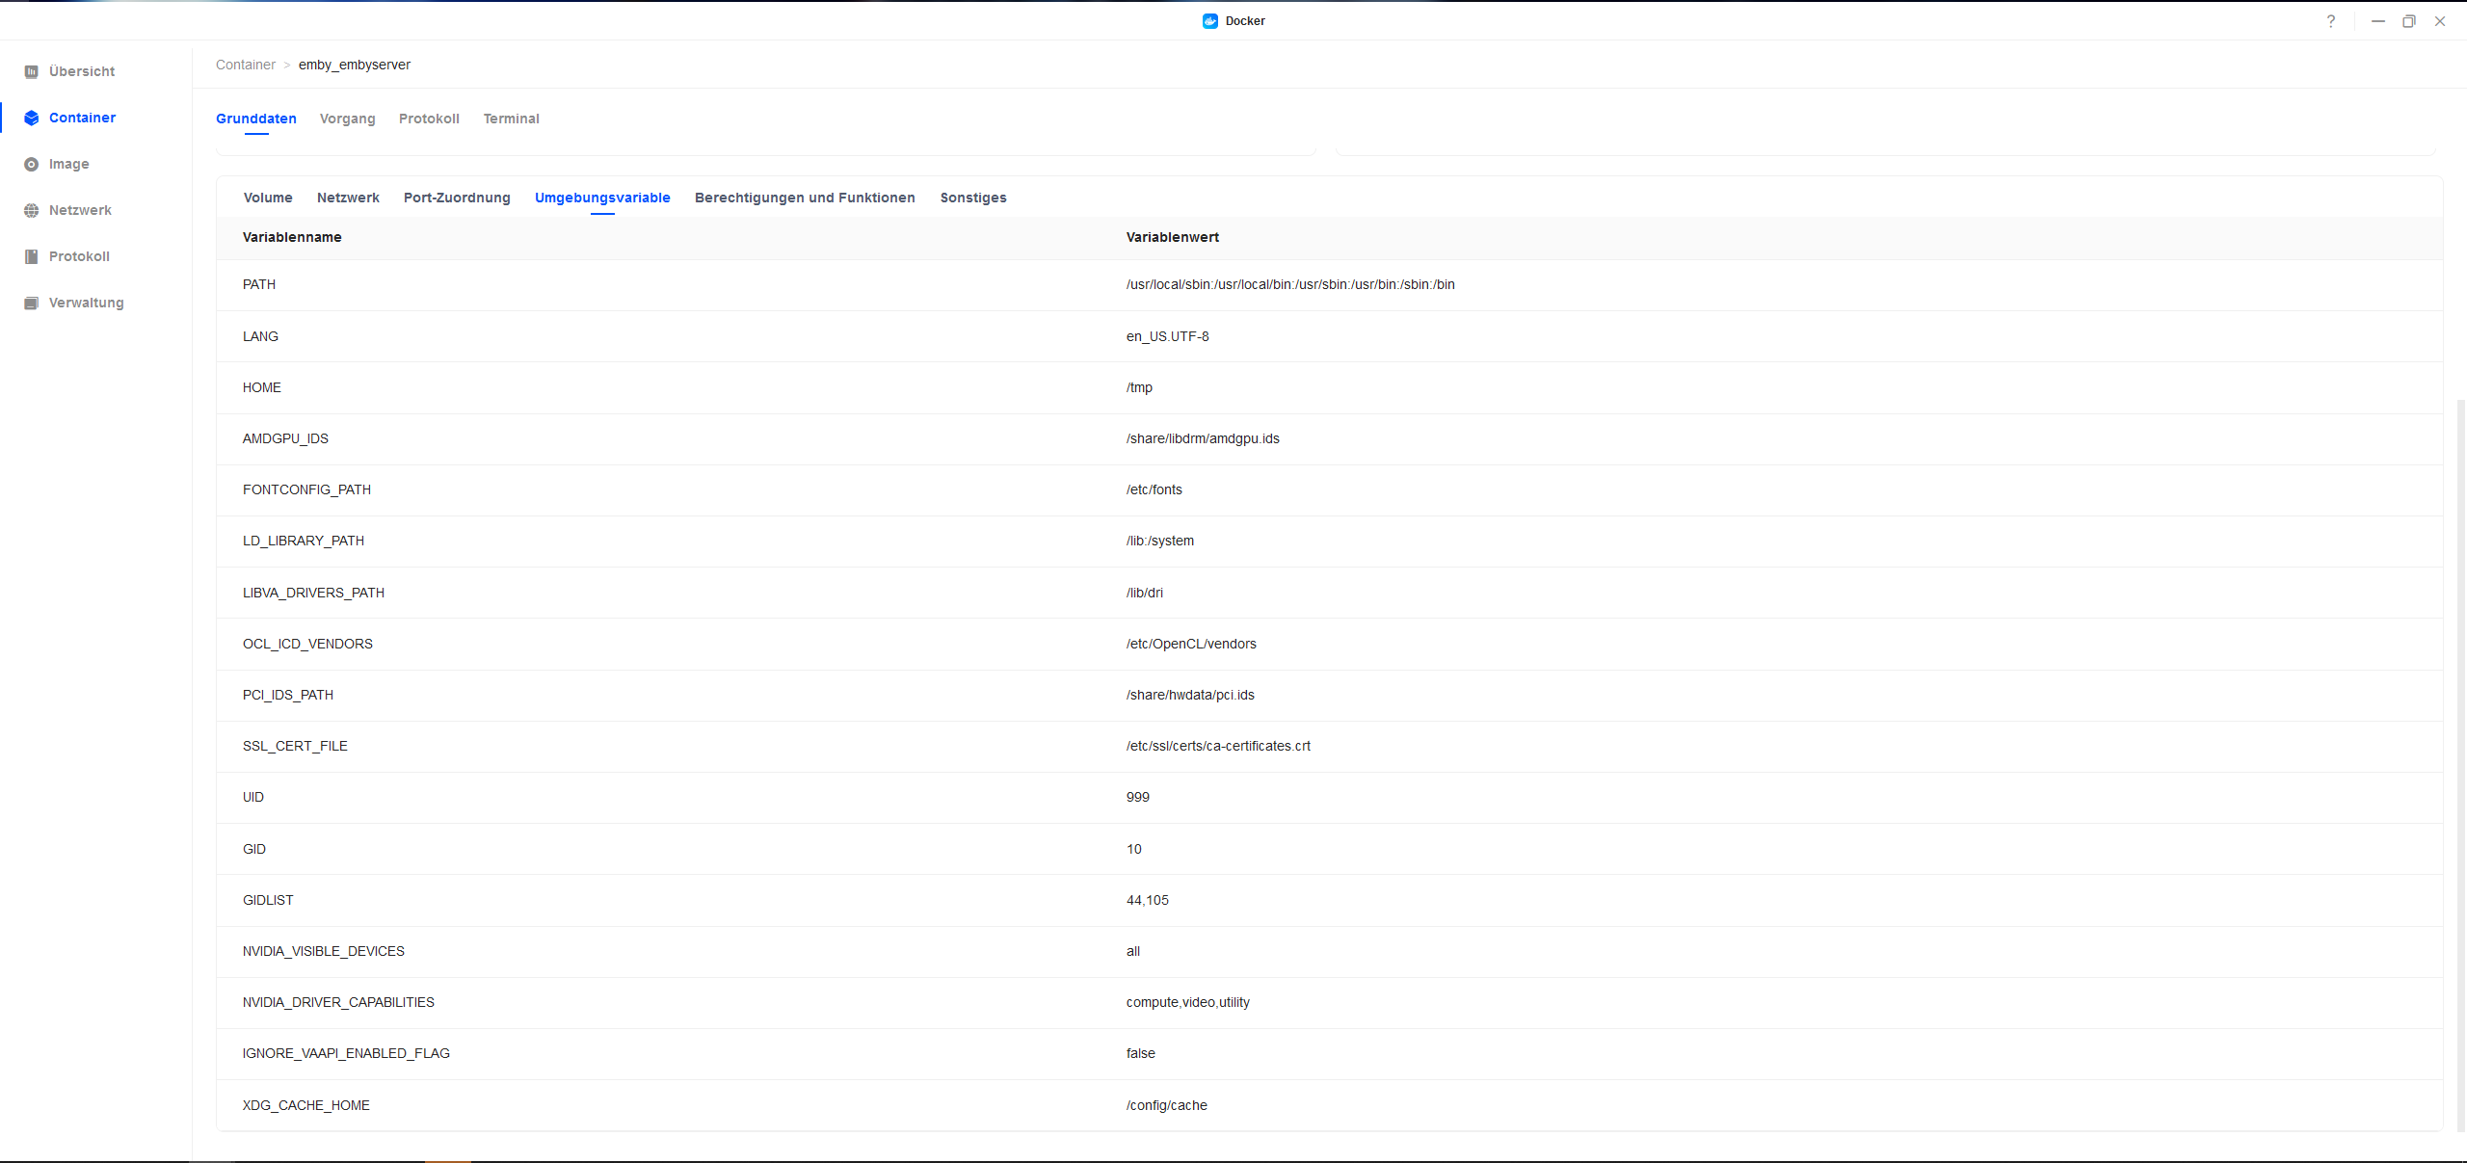Select the Protokoll tab beside Vorgang

[429, 119]
